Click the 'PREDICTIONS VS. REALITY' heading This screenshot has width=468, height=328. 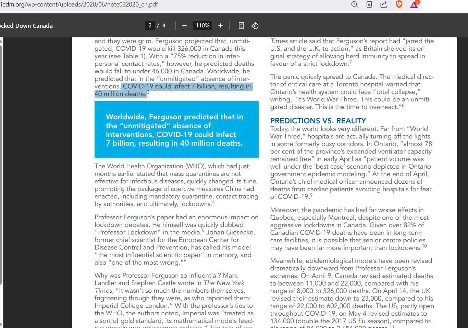pyautogui.click(x=318, y=121)
